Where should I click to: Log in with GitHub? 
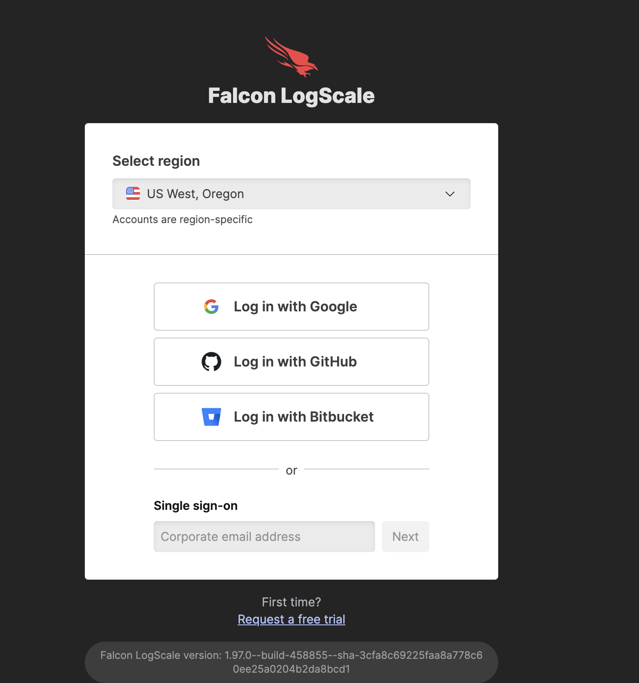[x=291, y=362]
